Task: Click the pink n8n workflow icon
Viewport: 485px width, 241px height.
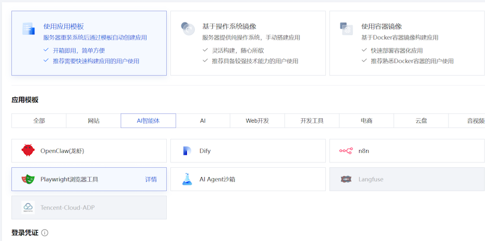Action: point(346,151)
